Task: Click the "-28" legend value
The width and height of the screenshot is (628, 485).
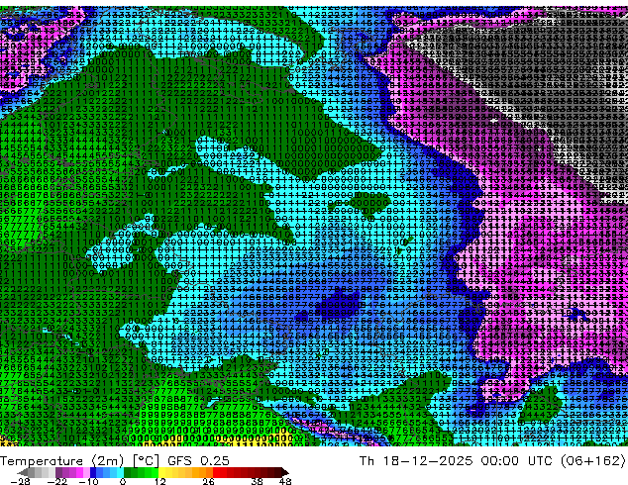Action: [x=20, y=481]
